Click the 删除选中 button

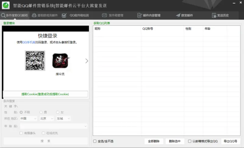[x=175, y=141]
